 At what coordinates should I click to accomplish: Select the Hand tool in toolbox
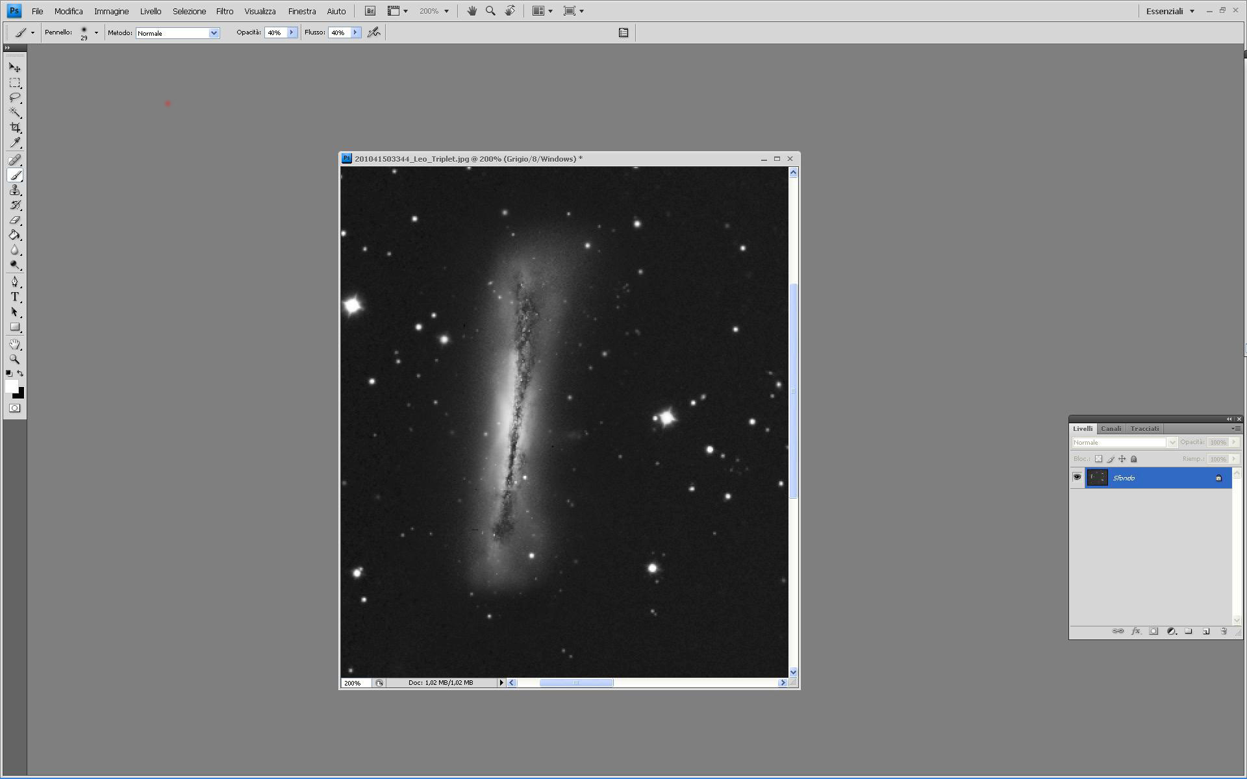click(x=15, y=344)
